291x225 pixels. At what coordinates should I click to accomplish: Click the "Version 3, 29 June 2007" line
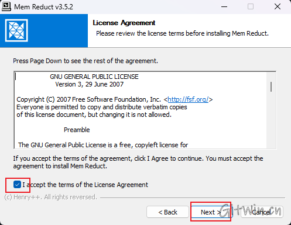tap(90, 84)
